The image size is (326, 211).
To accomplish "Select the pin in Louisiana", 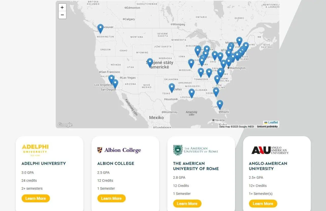I will pos(192,93).
